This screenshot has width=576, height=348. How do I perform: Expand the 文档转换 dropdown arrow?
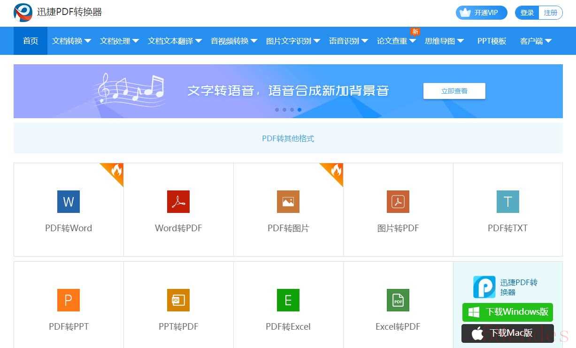(x=88, y=41)
